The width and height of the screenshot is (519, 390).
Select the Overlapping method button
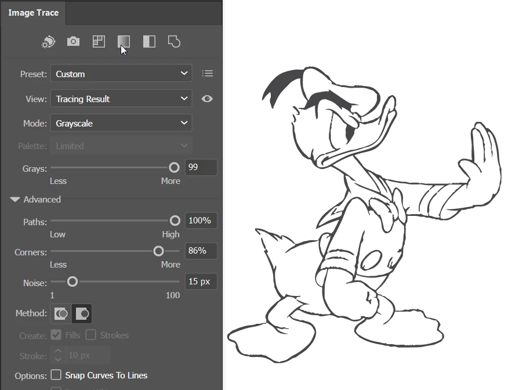pos(82,313)
